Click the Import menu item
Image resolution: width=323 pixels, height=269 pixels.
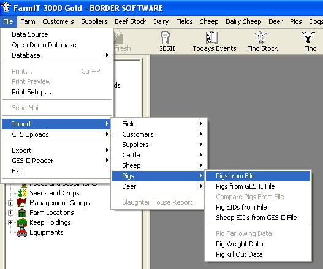[56, 124]
